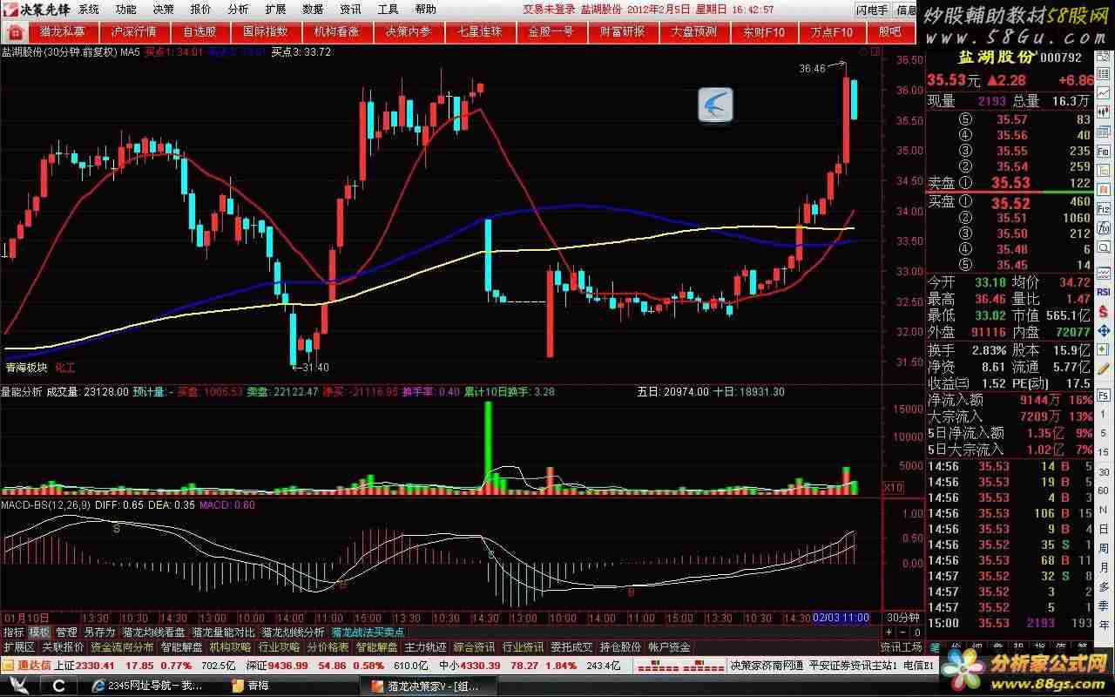Click the 国际指数 toolbar button
Screen dimensions: 1115x697
pyautogui.click(x=265, y=32)
